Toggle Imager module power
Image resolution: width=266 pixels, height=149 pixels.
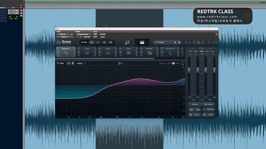pyautogui.click(x=100, y=49)
